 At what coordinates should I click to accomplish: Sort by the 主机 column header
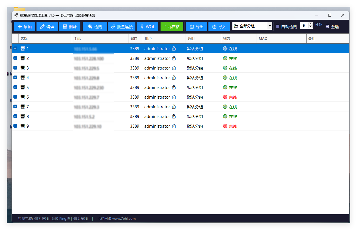(x=100, y=38)
